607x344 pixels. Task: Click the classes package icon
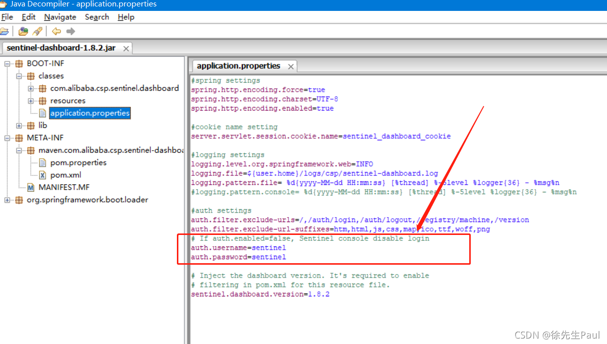click(x=31, y=76)
